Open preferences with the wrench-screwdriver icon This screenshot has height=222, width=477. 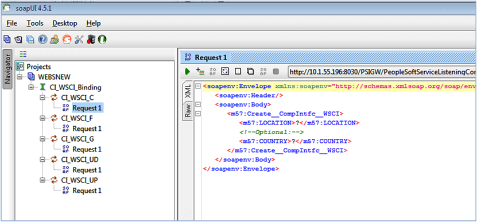coord(79,40)
